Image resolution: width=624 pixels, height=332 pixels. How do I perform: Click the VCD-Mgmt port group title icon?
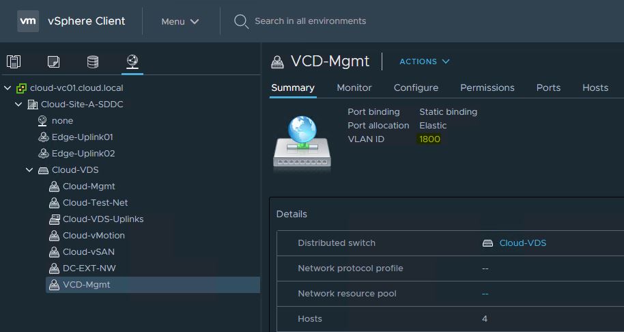(x=277, y=61)
